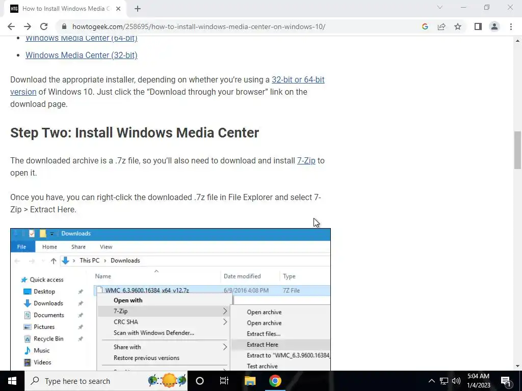Open a new browser tab
The width and height of the screenshot is (522, 391).
(138, 9)
